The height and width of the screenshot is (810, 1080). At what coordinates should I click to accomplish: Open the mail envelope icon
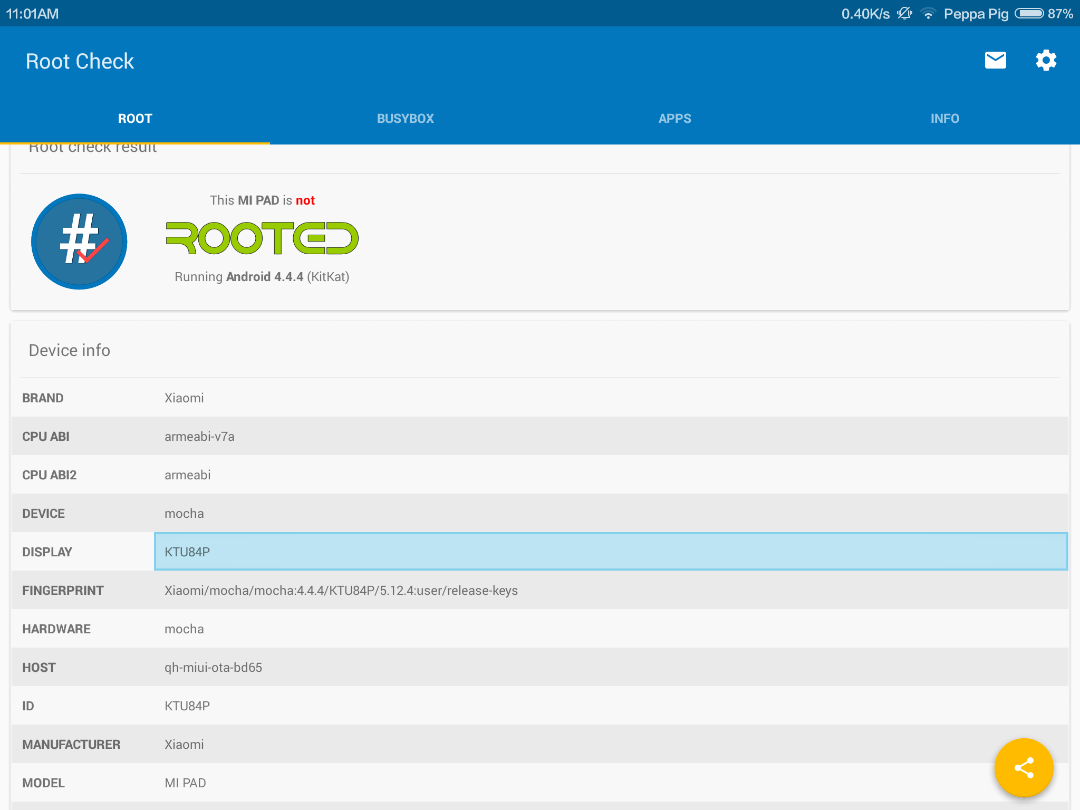[x=995, y=60]
